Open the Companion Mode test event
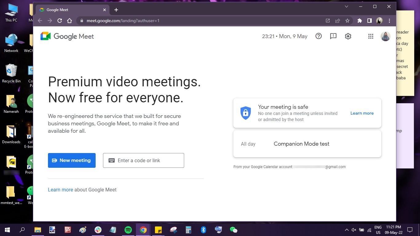Image resolution: width=420 pixels, height=236 pixels. (x=307, y=144)
